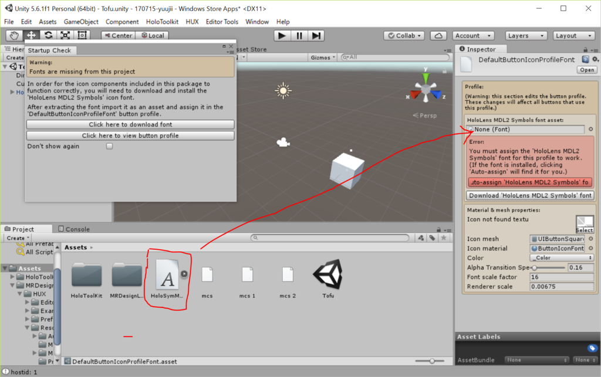The height and width of the screenshot is (377, 601).
Task: Toggle Local handle rotation
Action: click(153, 36)
